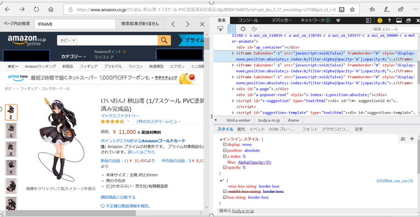
Task: Uncheck the z-index: 0 property
Action: tap(225, 156)
